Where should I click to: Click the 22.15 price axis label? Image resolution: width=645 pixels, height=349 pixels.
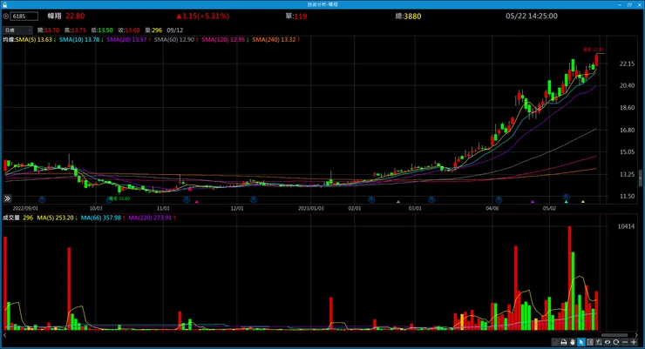click(627, 64)
